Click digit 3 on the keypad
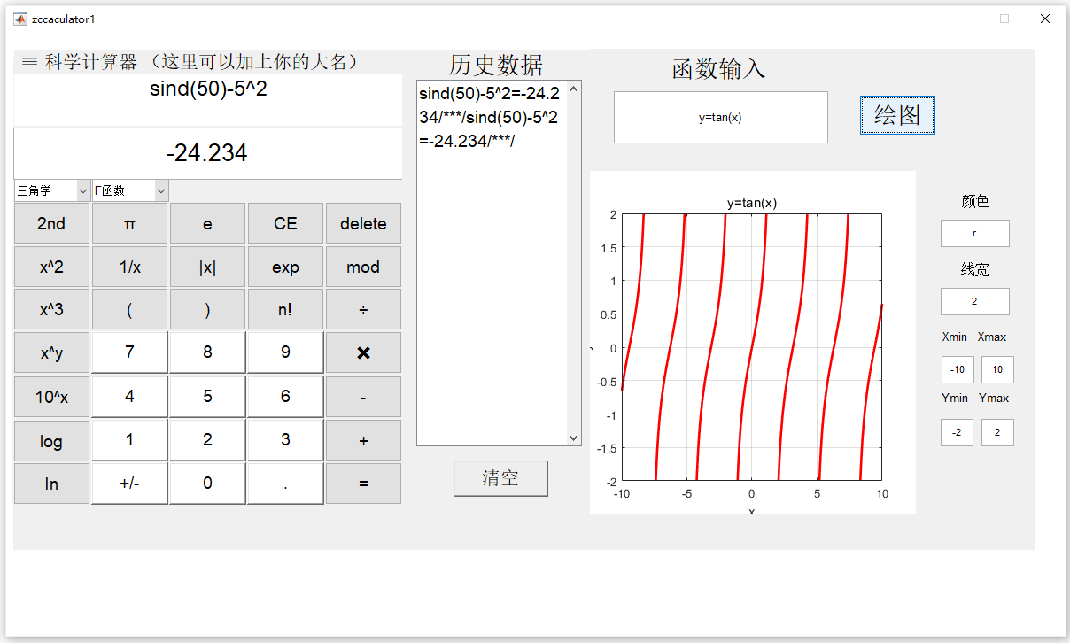The image size is (1070, 643). 285,440
